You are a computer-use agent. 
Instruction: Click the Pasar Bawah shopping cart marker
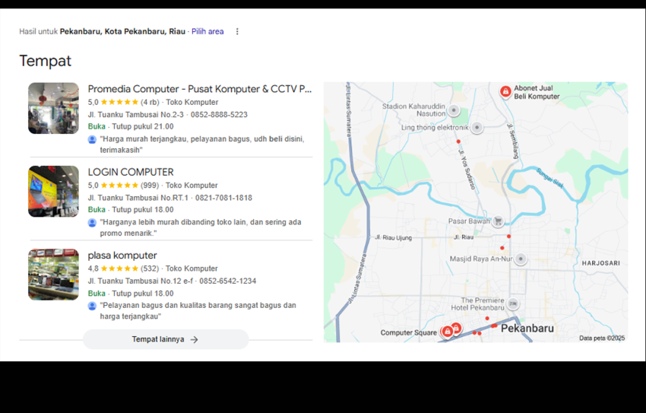tap(498, 221)
